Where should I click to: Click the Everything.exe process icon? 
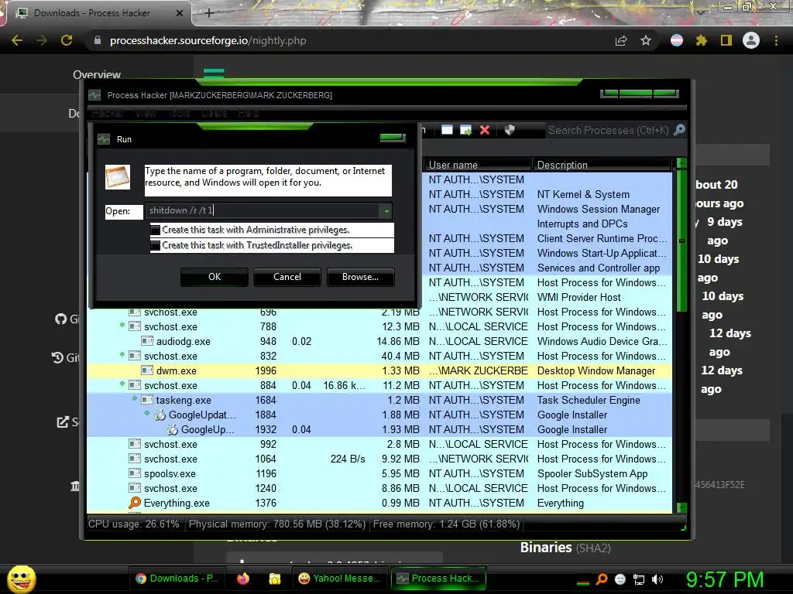[x=135, y=503]
